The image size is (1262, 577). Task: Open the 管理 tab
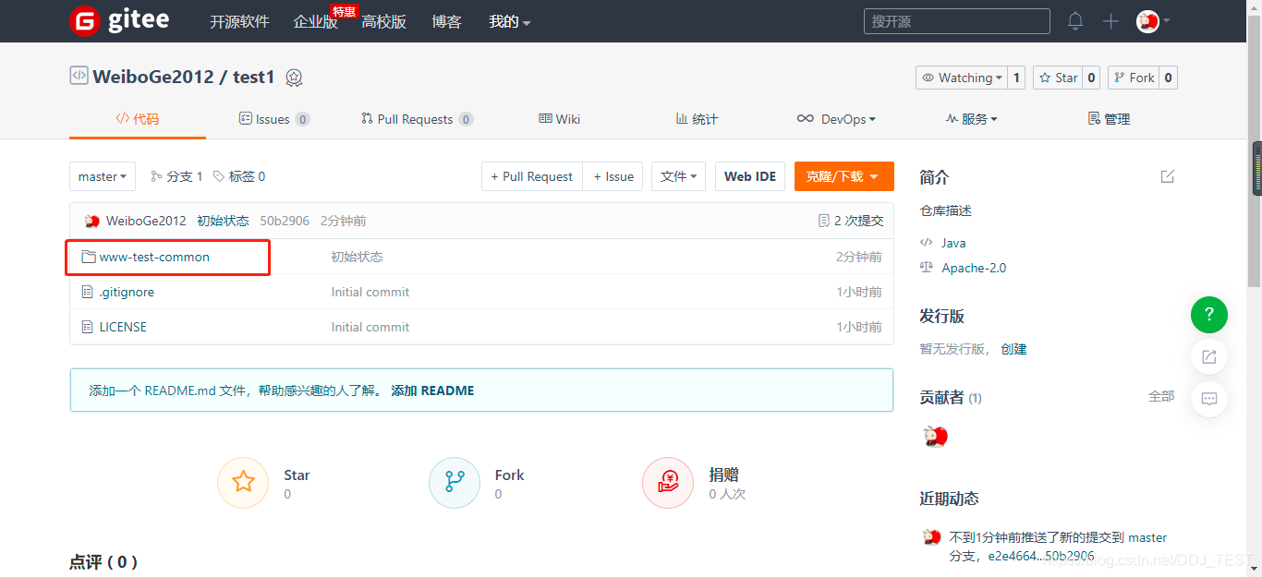click(x=1109, y=119)
